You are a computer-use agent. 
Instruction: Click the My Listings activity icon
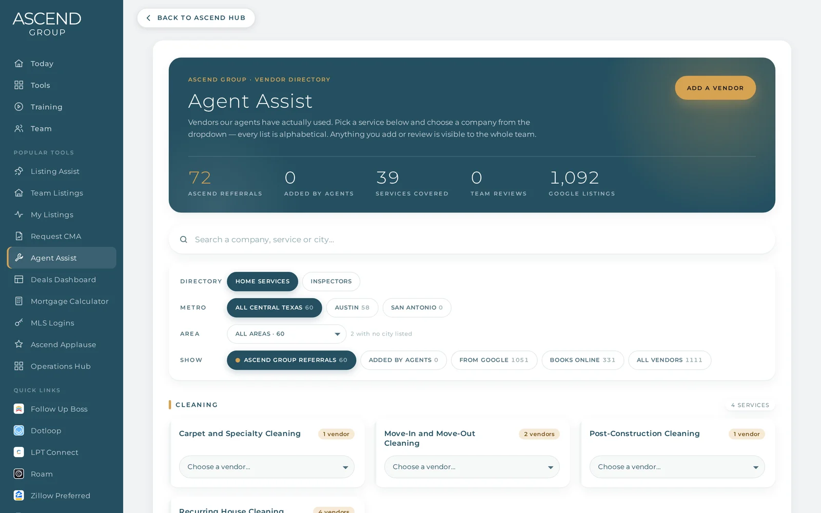pyautogui.click(x=19, y=214)
